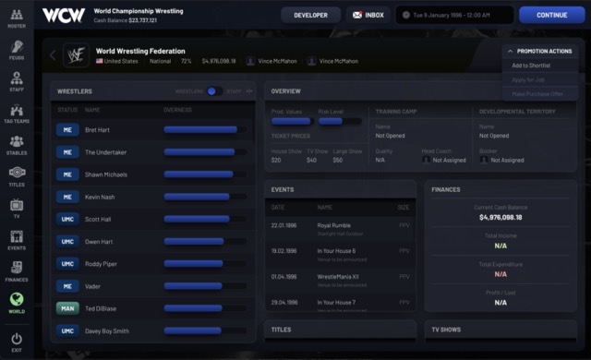Sort wrestlers by Status column
This screenshot has width=591, height=360.
[67, 110]
